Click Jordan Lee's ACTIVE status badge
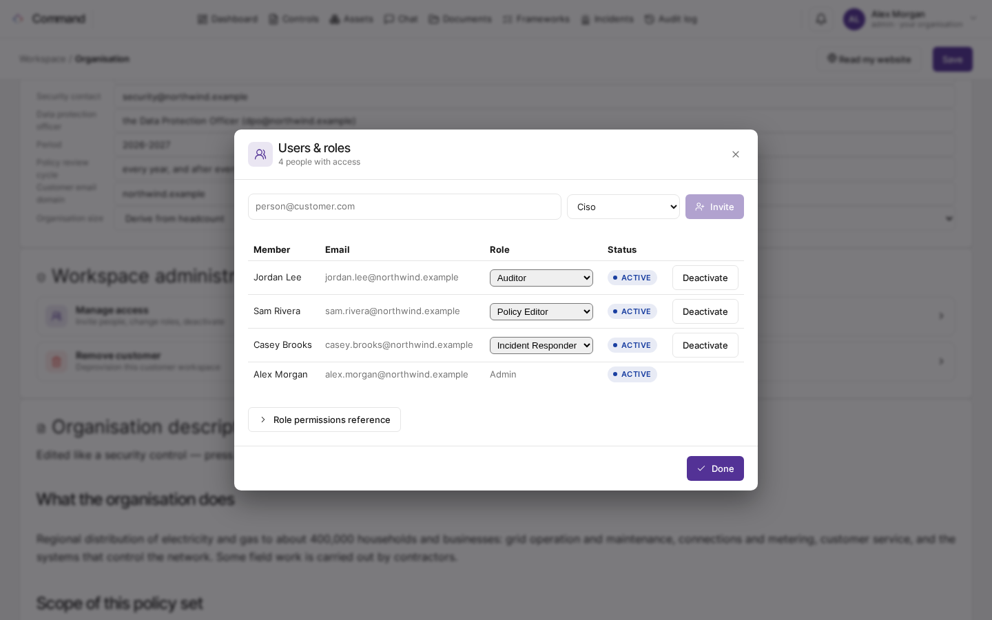This screenshot has width=992, height=620. (632, 278)
